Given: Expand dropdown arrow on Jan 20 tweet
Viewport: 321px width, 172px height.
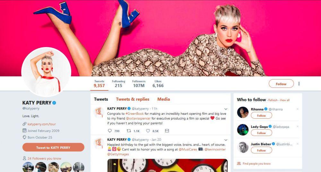Looking at the screenshot, I should pos(226,140).
